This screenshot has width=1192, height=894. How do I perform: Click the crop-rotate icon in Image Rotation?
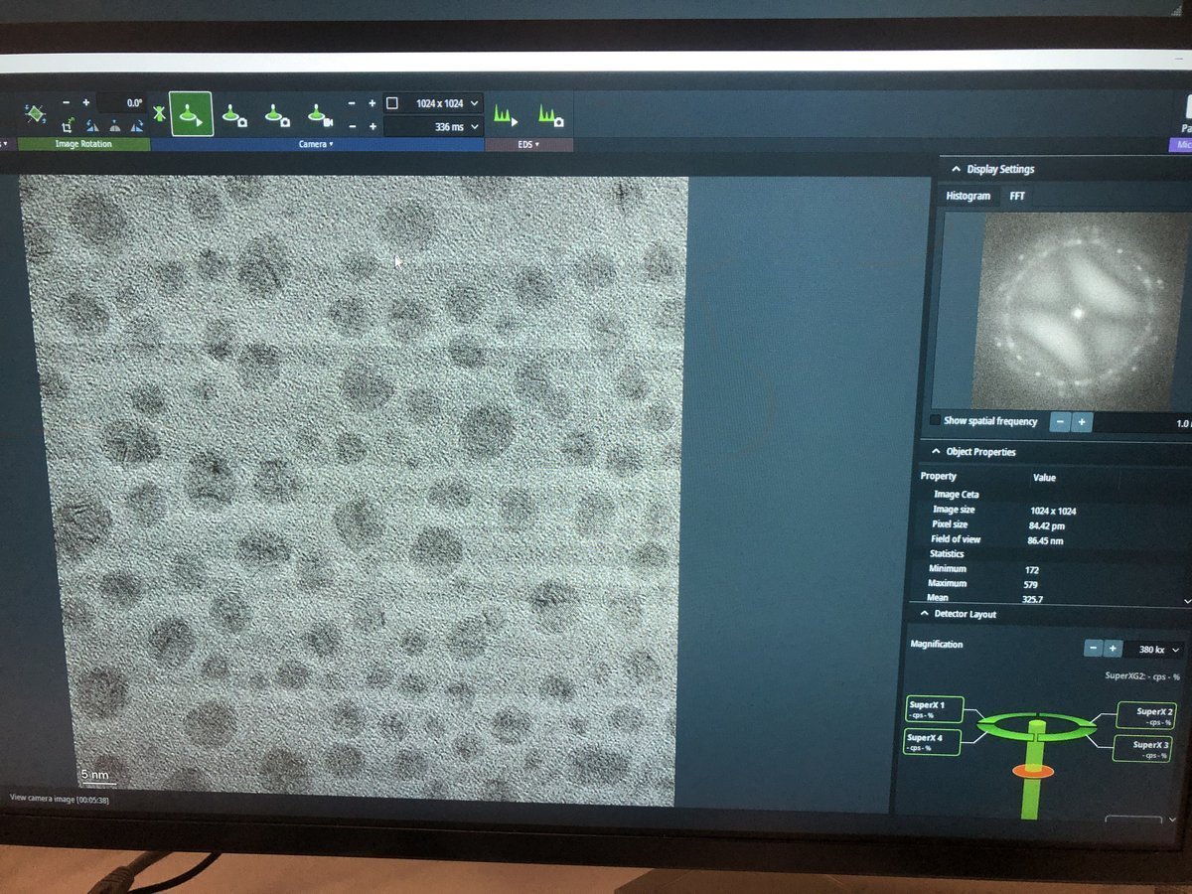68,126
